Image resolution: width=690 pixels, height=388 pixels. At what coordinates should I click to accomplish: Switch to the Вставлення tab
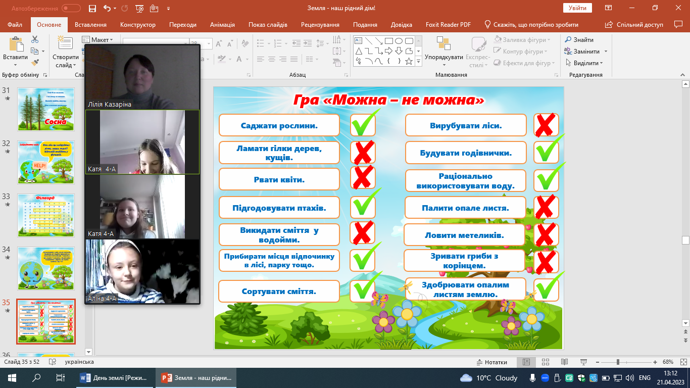(90, 24)
